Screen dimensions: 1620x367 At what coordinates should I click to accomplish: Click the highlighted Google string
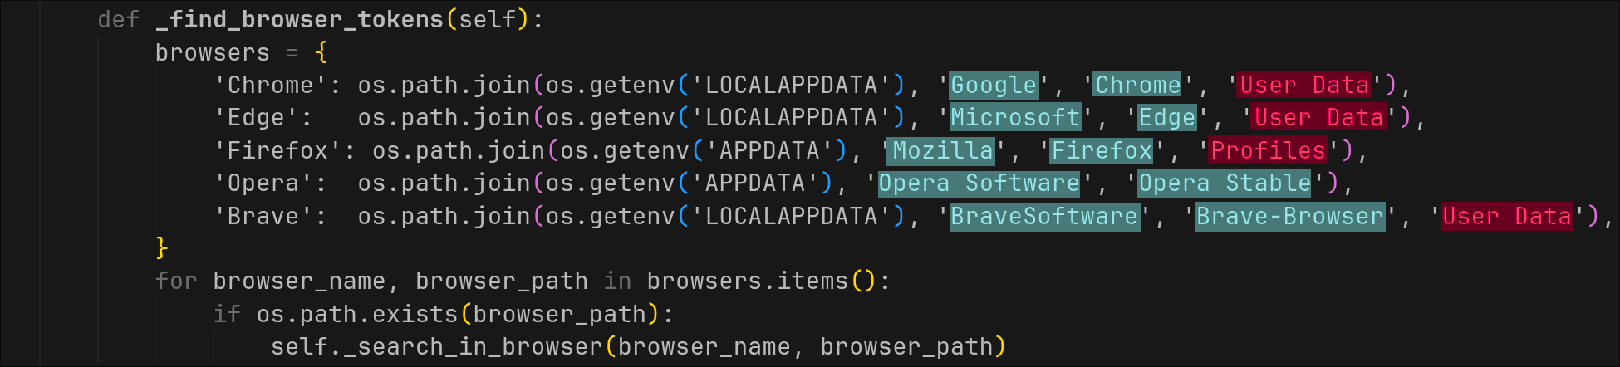(x=994, y=85)
